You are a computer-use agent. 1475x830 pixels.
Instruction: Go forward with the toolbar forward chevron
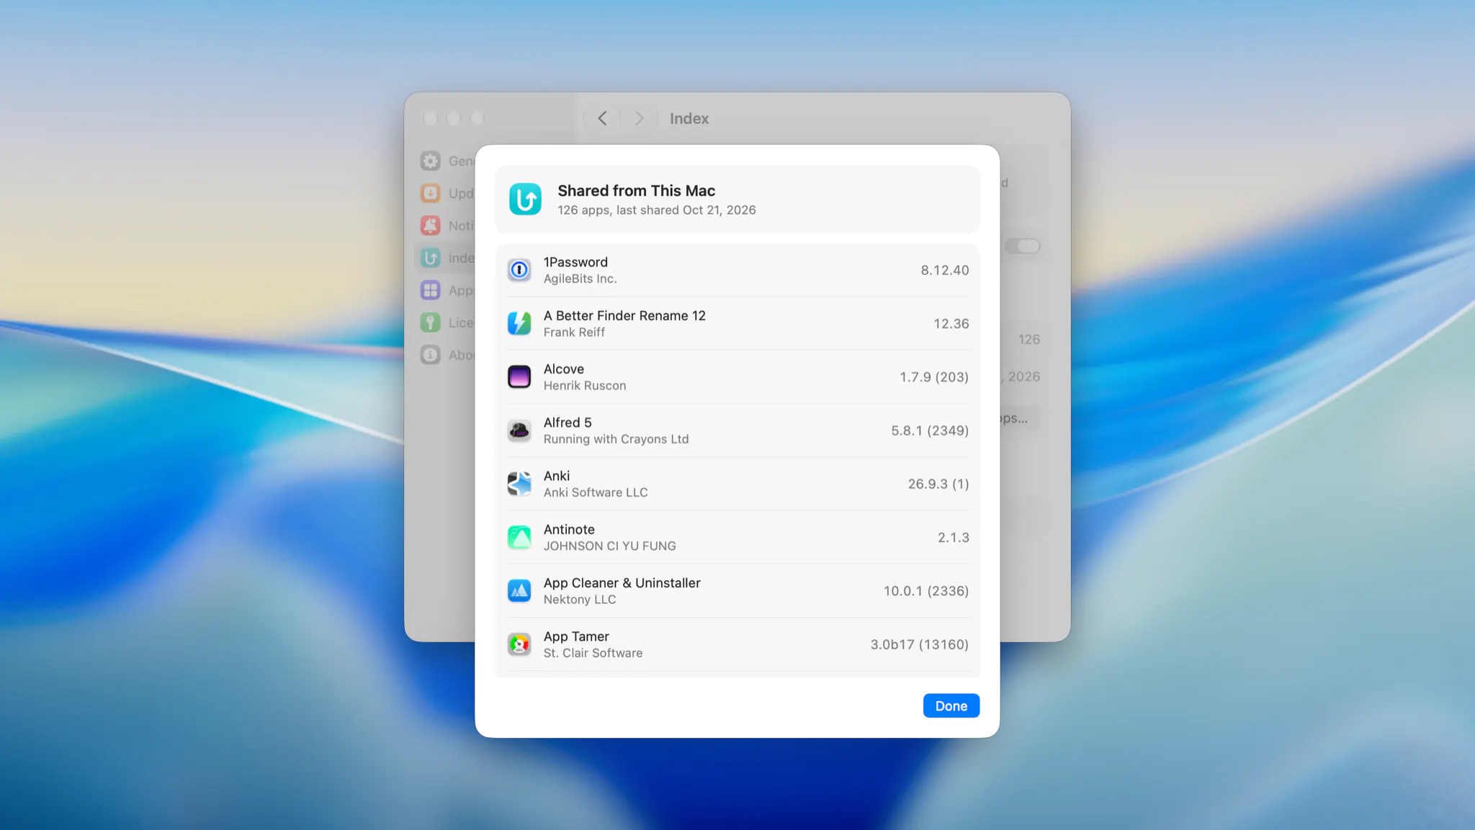(x=639, y=118)
